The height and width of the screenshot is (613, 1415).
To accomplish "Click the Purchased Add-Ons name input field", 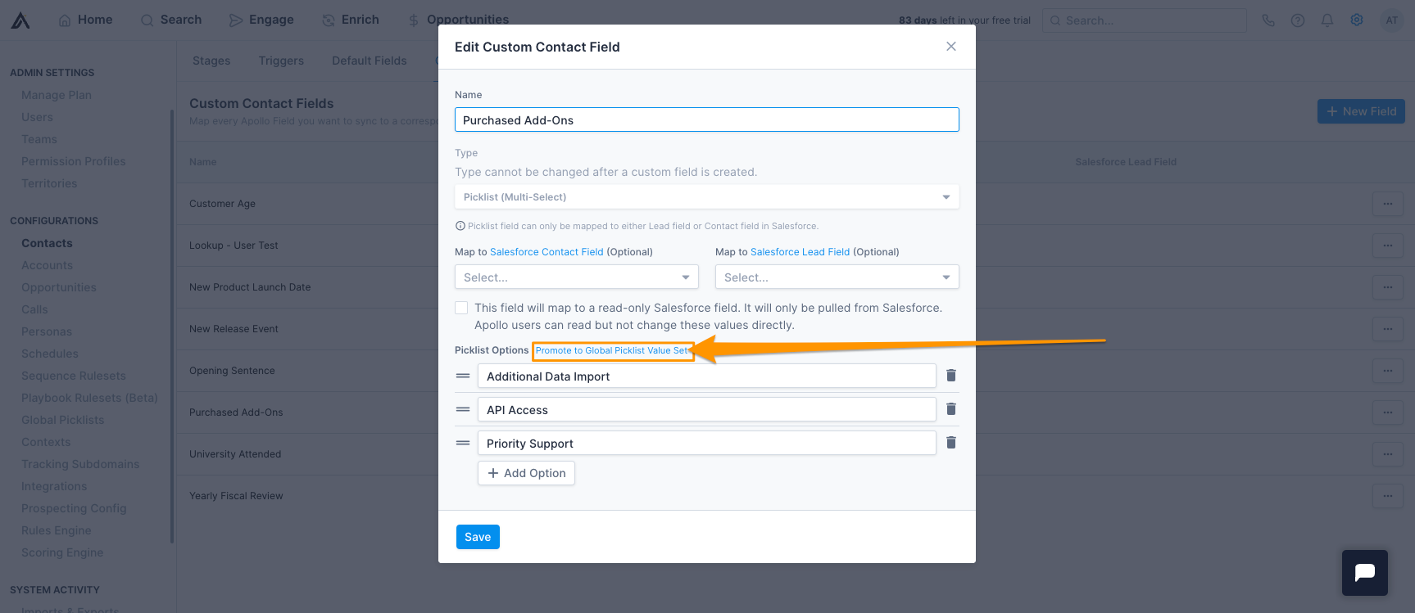I will pyautogui.click(x=706, y=119).
